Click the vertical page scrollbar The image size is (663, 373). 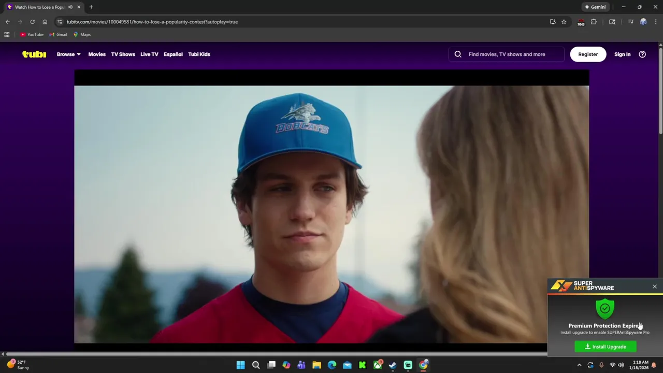[x=660, y=91]
